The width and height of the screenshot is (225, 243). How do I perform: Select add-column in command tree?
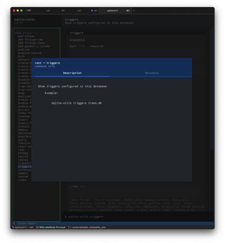pyautogui.click(x=26, y=36)
